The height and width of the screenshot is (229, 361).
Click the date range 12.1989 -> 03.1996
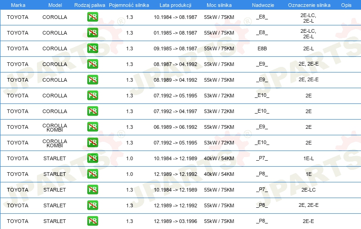pyautogui.click(x=175, y=221)
